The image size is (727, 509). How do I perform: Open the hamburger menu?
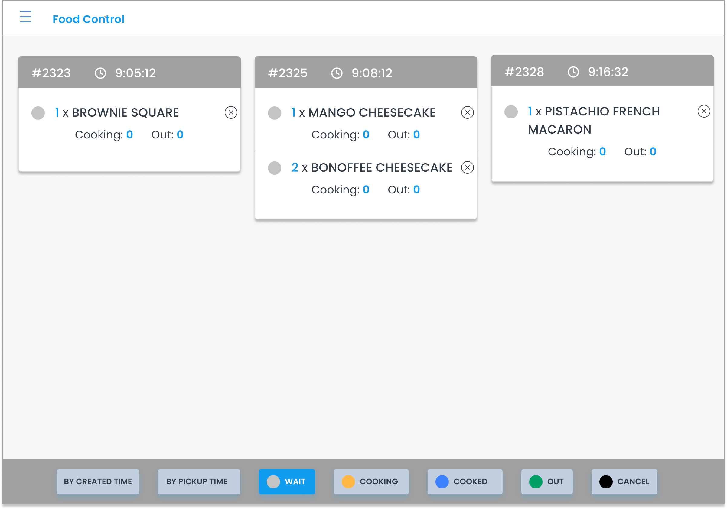(x=26, y=17)
